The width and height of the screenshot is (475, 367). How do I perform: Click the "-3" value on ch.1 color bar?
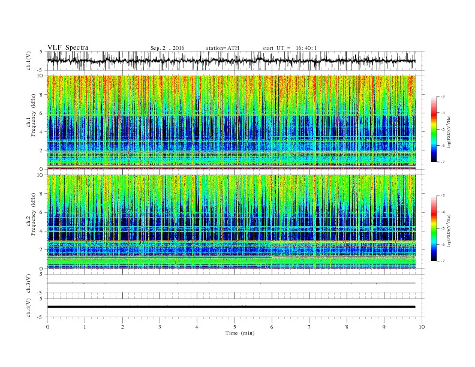tap(443, 97)
